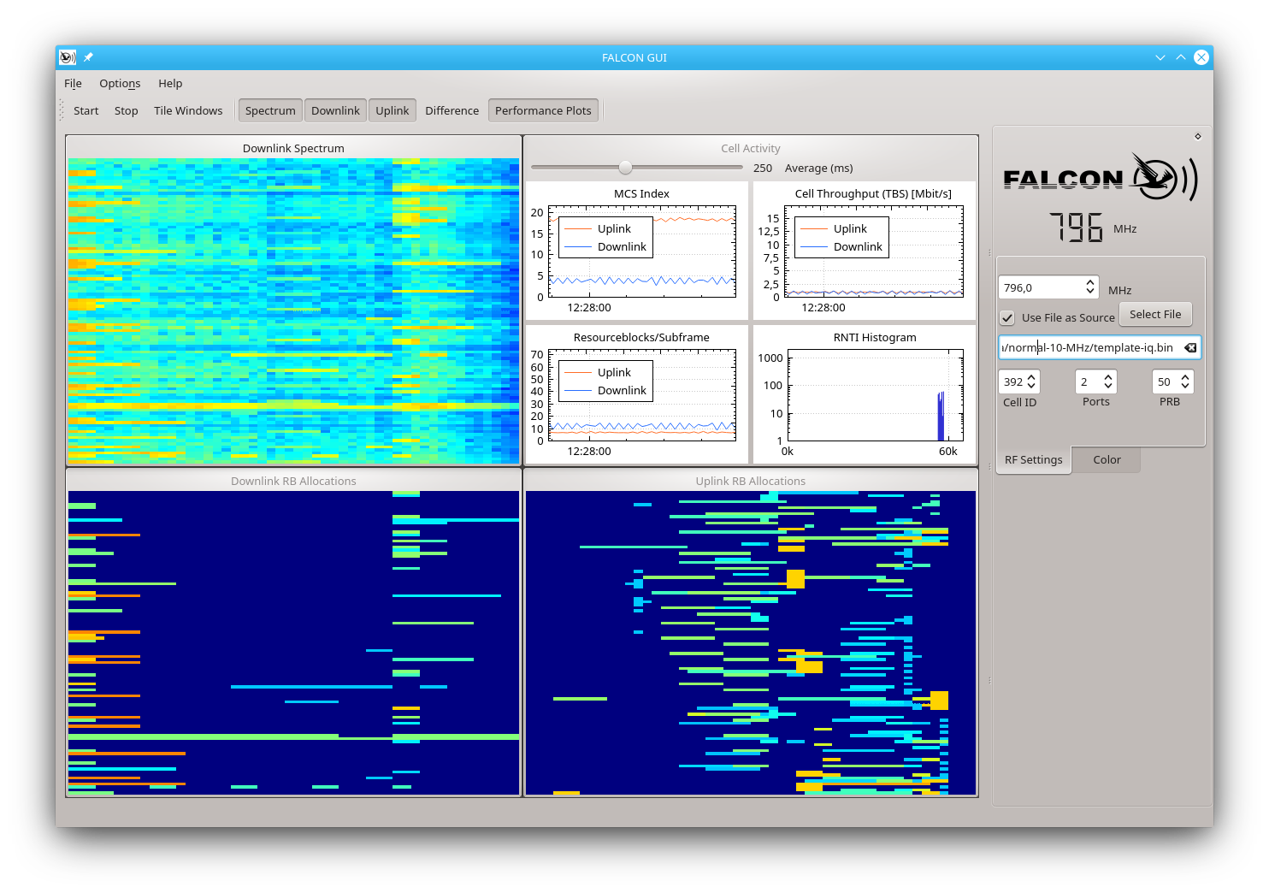Click Start in the toolbar
This screenshot has height=893, width=1269.
(86, 110)
